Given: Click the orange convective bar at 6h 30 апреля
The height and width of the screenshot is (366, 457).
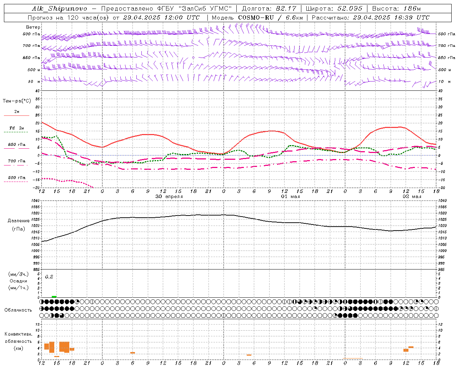Looking at the screenshot, I should click(x=132, y=353).
